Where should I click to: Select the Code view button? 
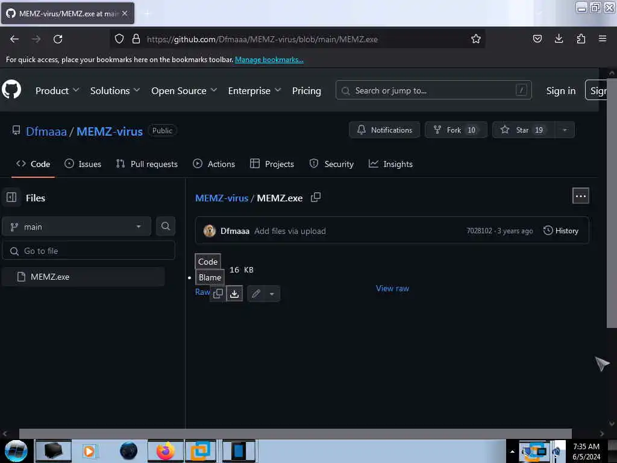[208, 262]
